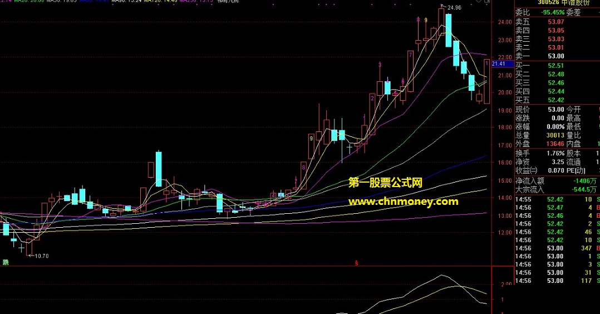Select the tick row with volume 46

point(557,232)
